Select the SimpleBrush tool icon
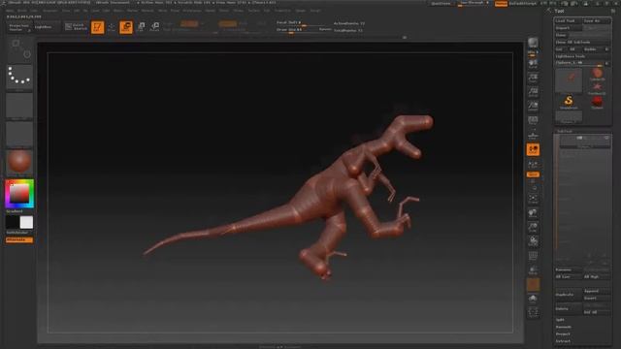 tap(569, 102)
